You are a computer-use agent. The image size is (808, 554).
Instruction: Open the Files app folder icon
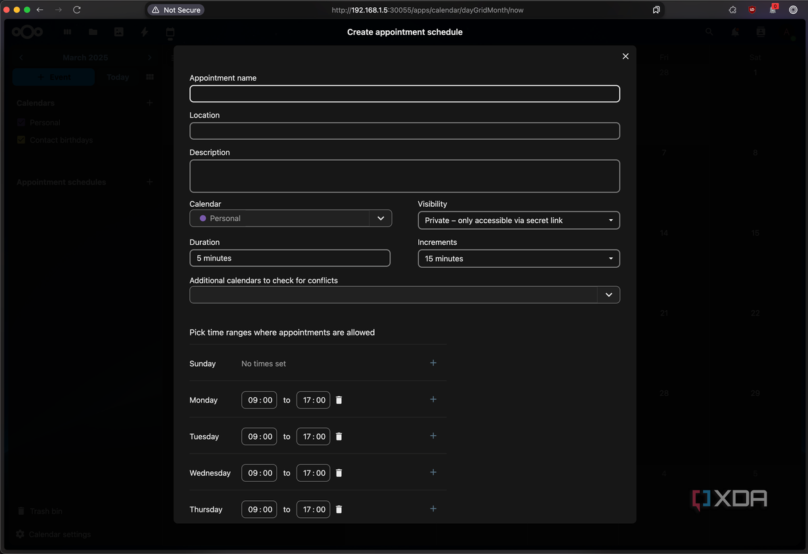point(93,32)
